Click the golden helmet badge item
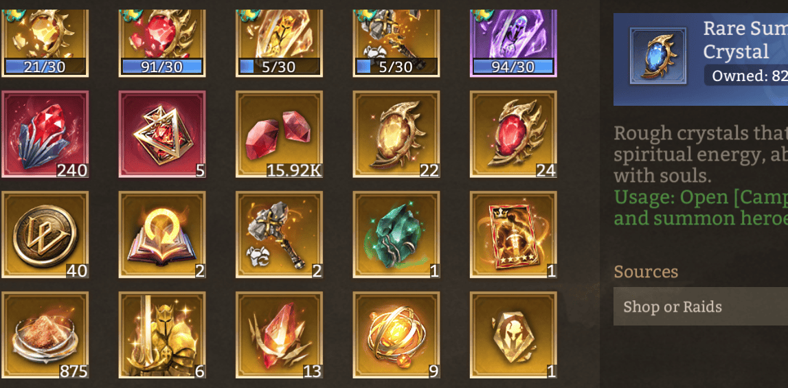 tap(514, 335)
